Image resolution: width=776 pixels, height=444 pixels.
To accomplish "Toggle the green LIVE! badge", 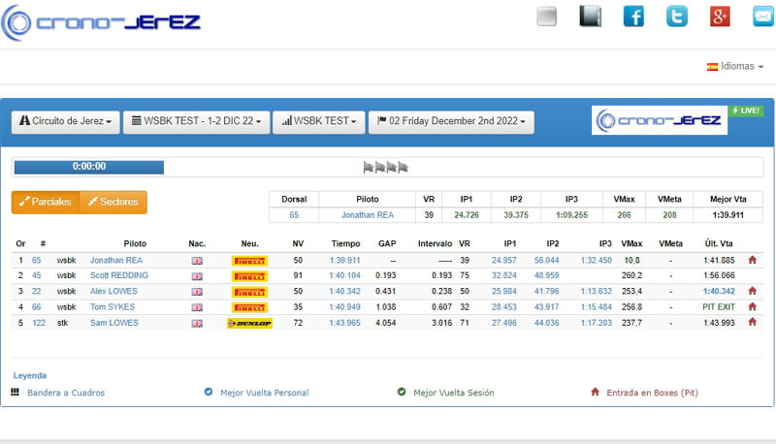I will (745, 111).
